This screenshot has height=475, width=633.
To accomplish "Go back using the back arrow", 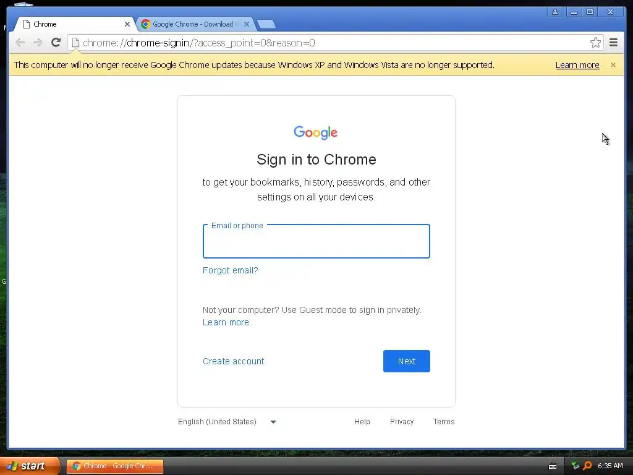I will (20, 43).
